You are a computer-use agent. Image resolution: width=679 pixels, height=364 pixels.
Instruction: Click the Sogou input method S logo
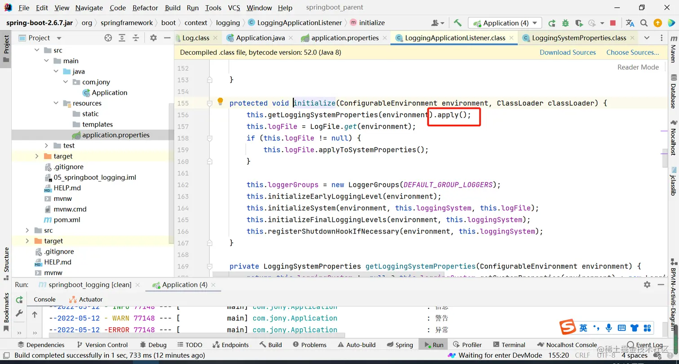[568, 328]
